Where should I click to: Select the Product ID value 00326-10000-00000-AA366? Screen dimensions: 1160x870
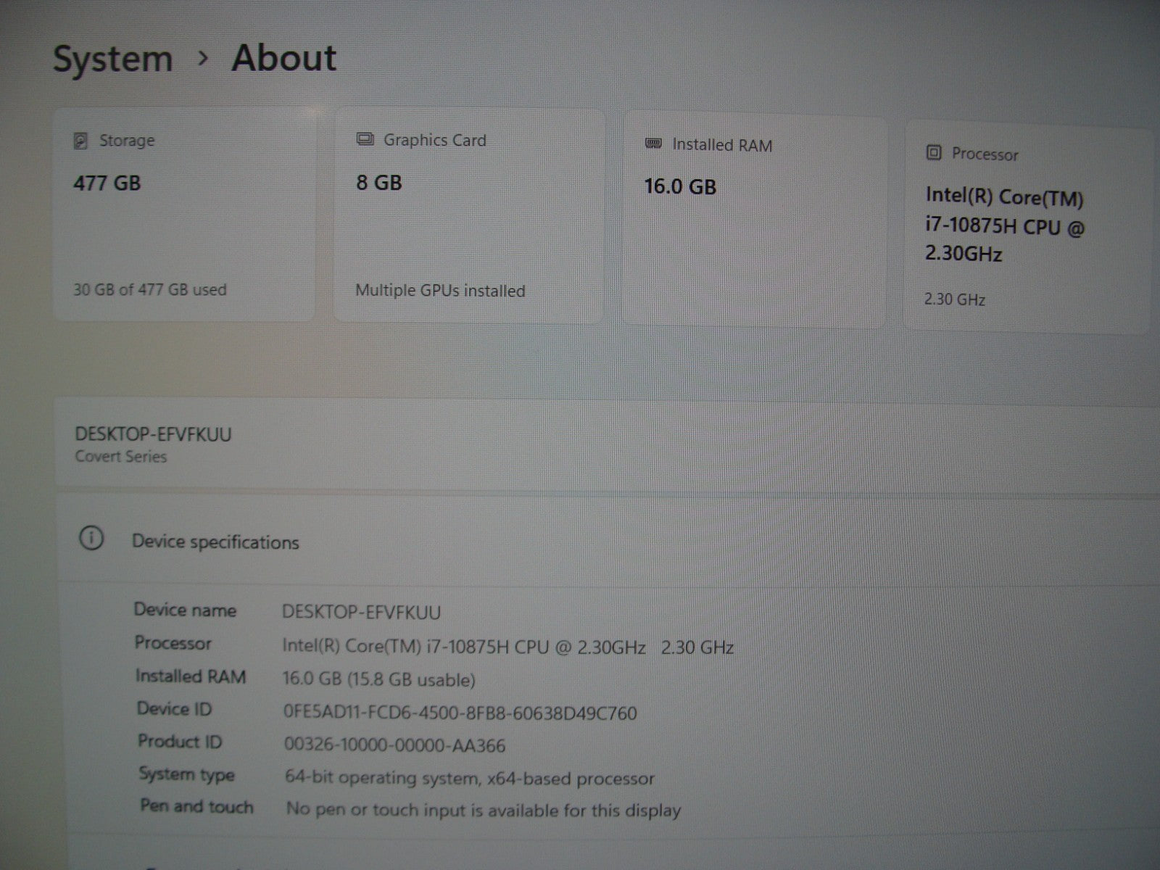tap(394, 745)
